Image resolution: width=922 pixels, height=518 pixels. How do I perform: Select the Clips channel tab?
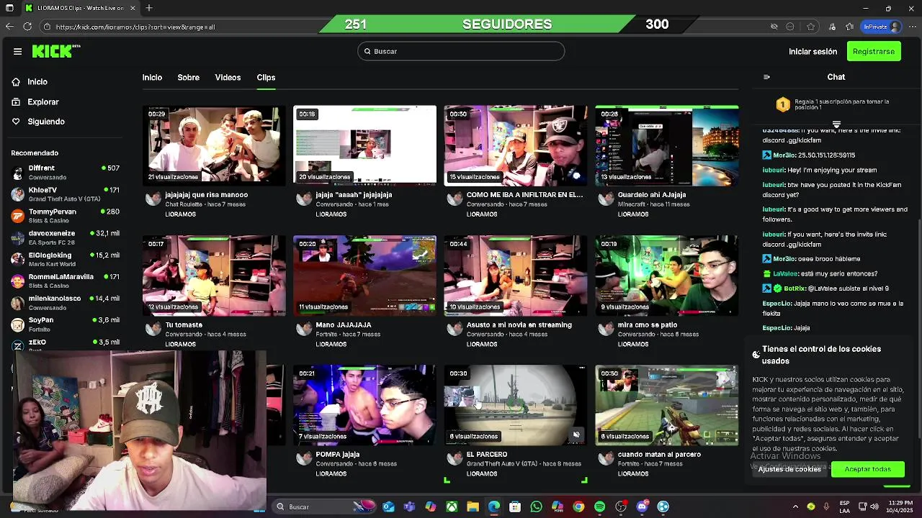[x=266, y=78]
